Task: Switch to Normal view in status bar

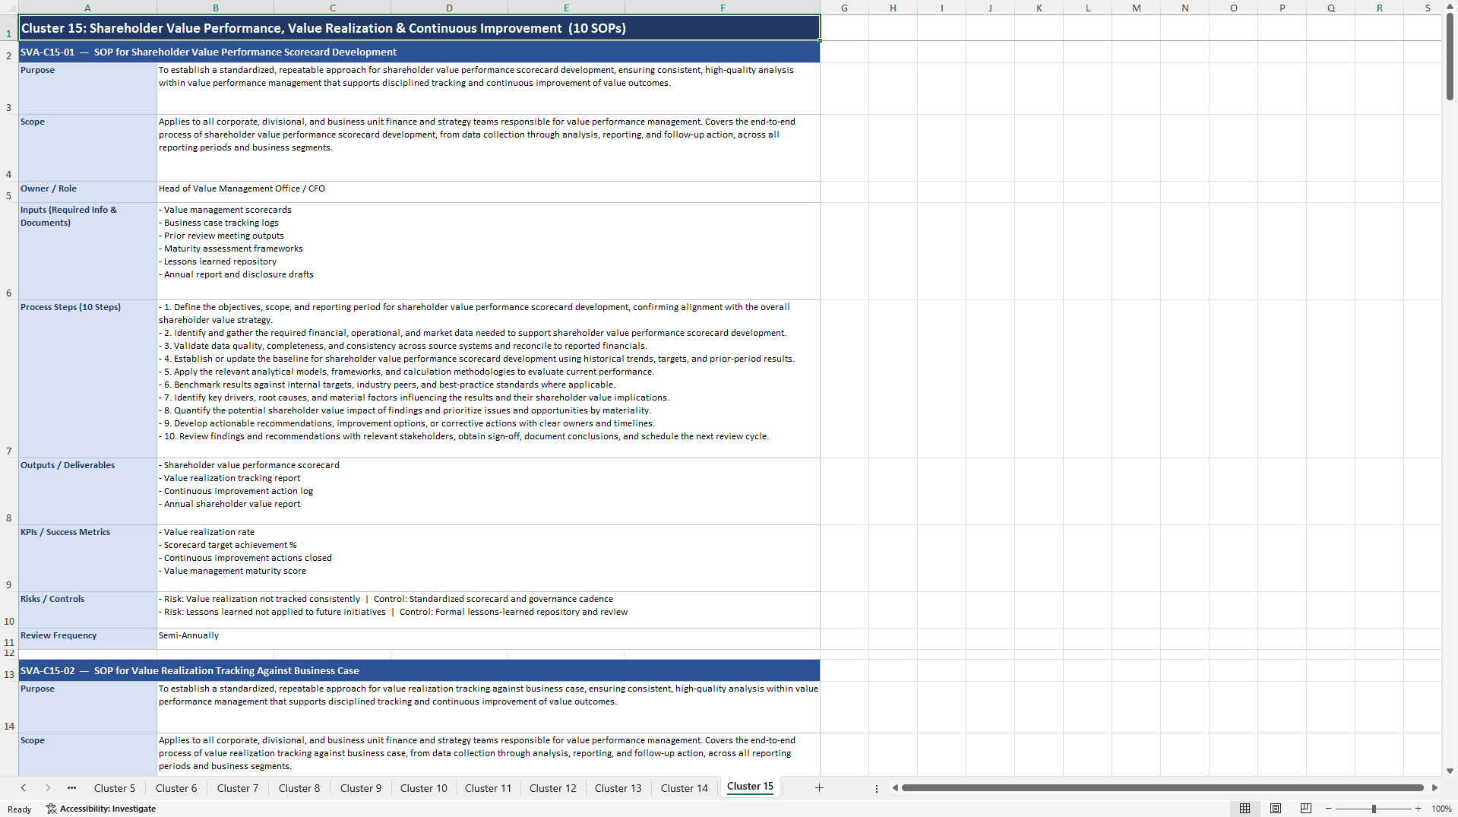Action: [1245, 809]
